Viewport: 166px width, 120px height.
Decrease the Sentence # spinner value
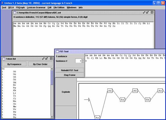tap(83, 62)
